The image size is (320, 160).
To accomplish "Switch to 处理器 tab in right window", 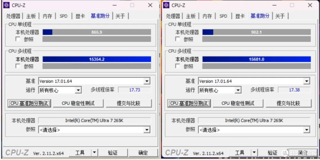I will 173,16.
